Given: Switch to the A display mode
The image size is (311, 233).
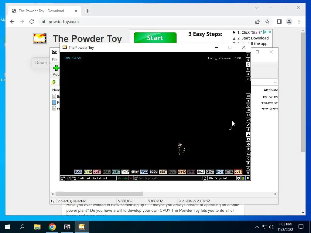Looking at the screenshot, I should pyautogui.click(x=248, y=74).
